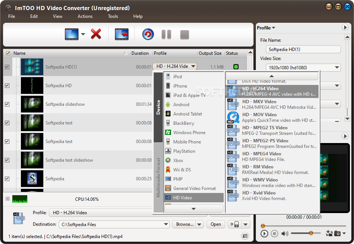Viewport: 354px width, 244px height.
Task: Select HD Video category
Action: click(194, 197)
